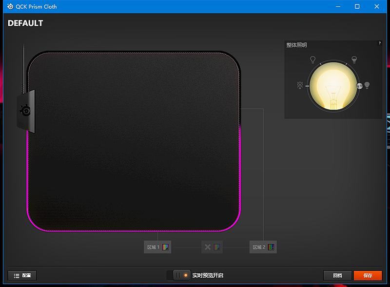This screenshot has height=287, width=390.
Task: Toggle the 实时预览开启 live preview switch
Action: pos(179,275)
